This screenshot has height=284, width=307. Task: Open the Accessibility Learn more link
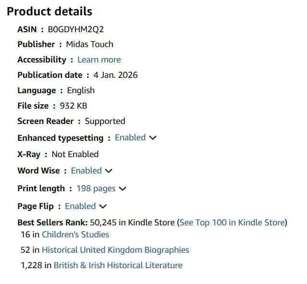[99, 60]
